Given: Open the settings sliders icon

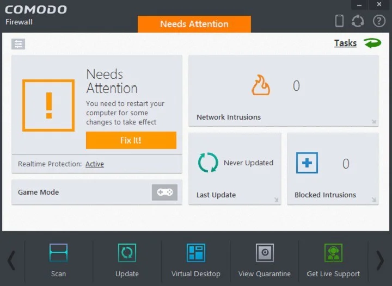Looking at the screenshot, I should click(x=19, y=44).
